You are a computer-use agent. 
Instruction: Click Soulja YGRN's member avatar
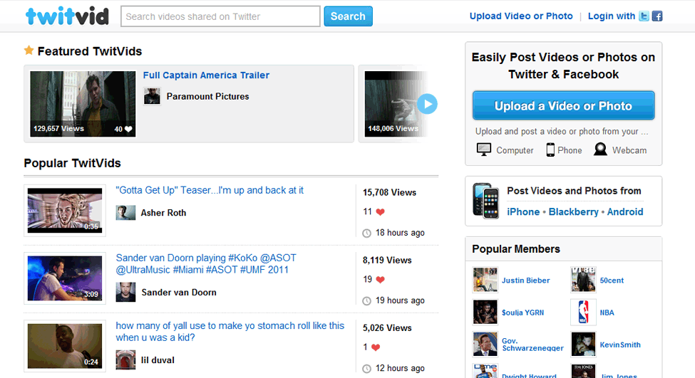pos(485,312)
